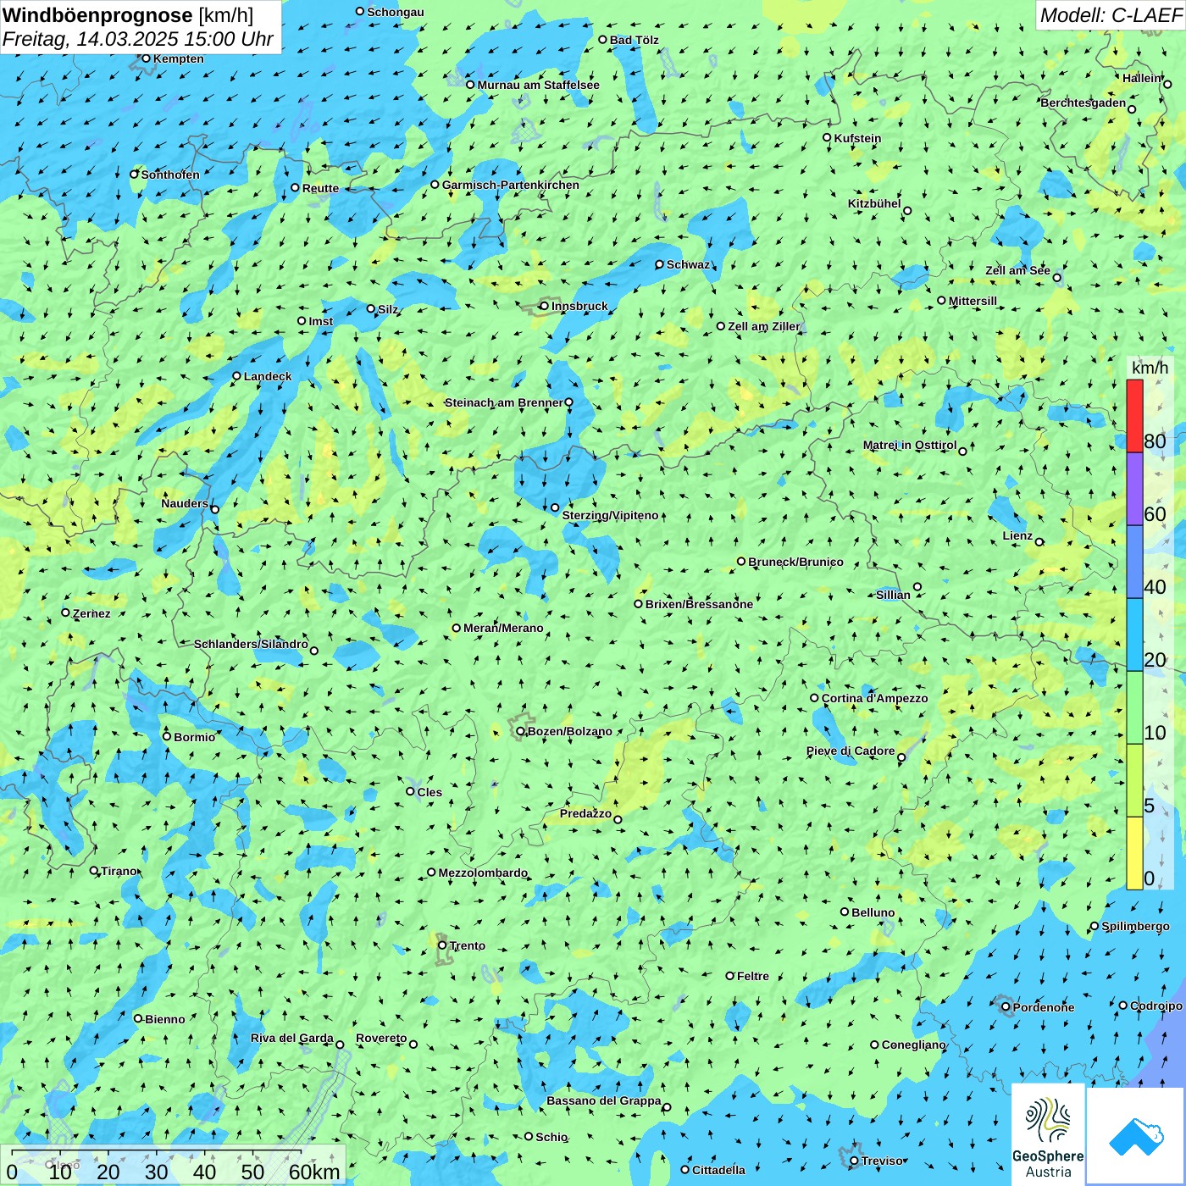Click the Garmisch-Partenkirchen label
Viewport: 1186px width, 1186px height.
tap(511, 185)
